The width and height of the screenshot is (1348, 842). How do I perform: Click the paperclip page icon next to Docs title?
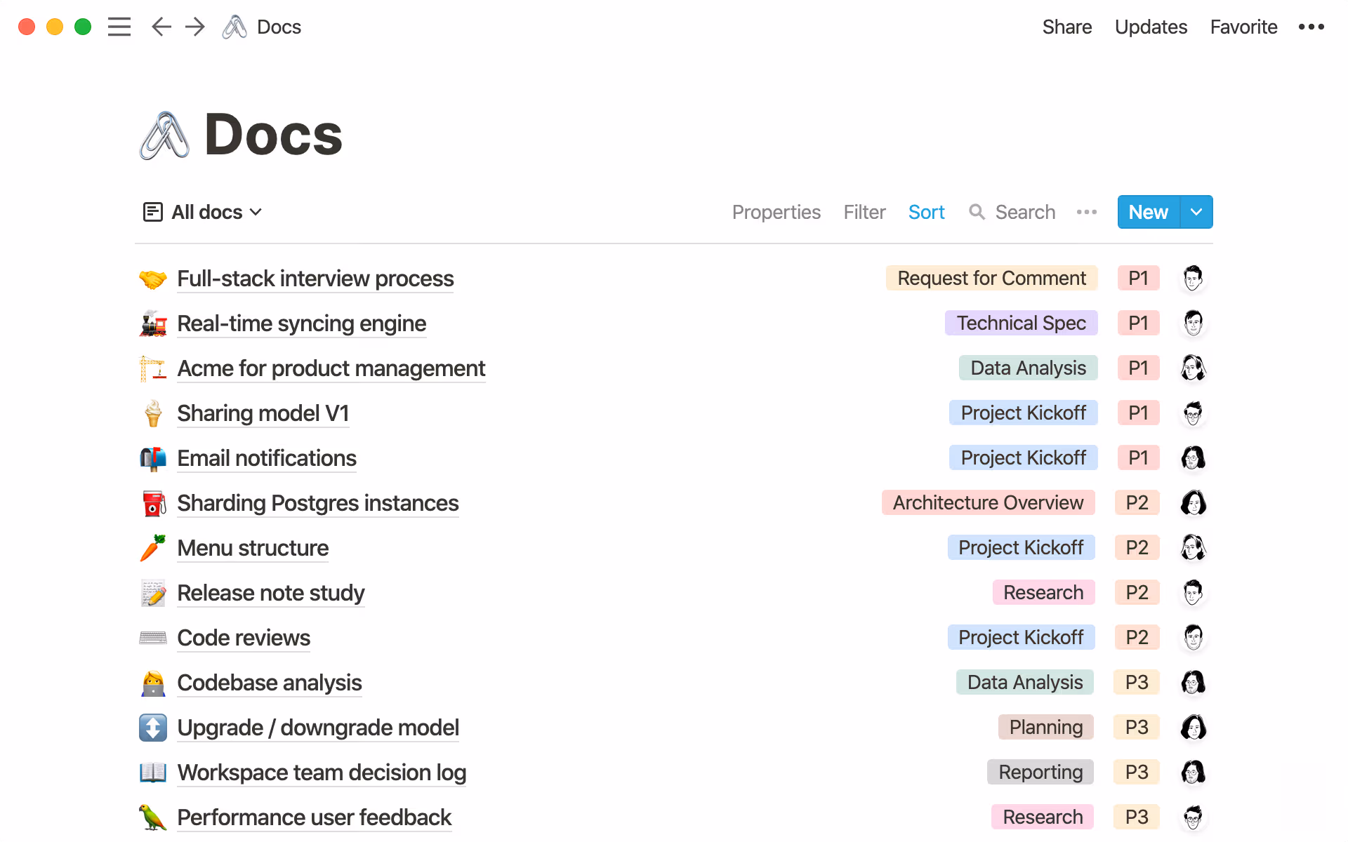point(234,27)
